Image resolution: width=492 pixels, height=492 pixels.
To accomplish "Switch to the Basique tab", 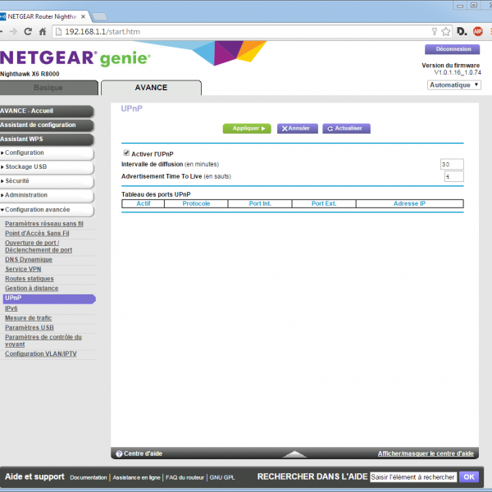I will 48,88.
